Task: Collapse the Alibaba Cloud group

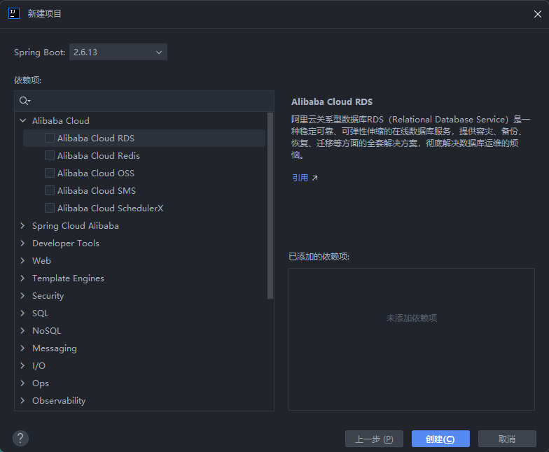Action: [x=22, y=120]
